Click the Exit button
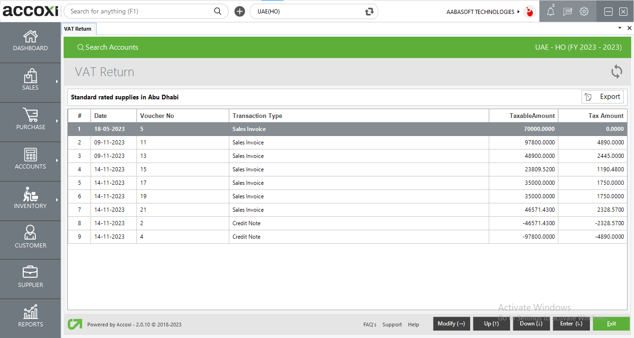 point(611,324)
